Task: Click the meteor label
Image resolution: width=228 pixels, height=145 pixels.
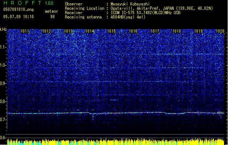Action: click(x=51, y=11)
